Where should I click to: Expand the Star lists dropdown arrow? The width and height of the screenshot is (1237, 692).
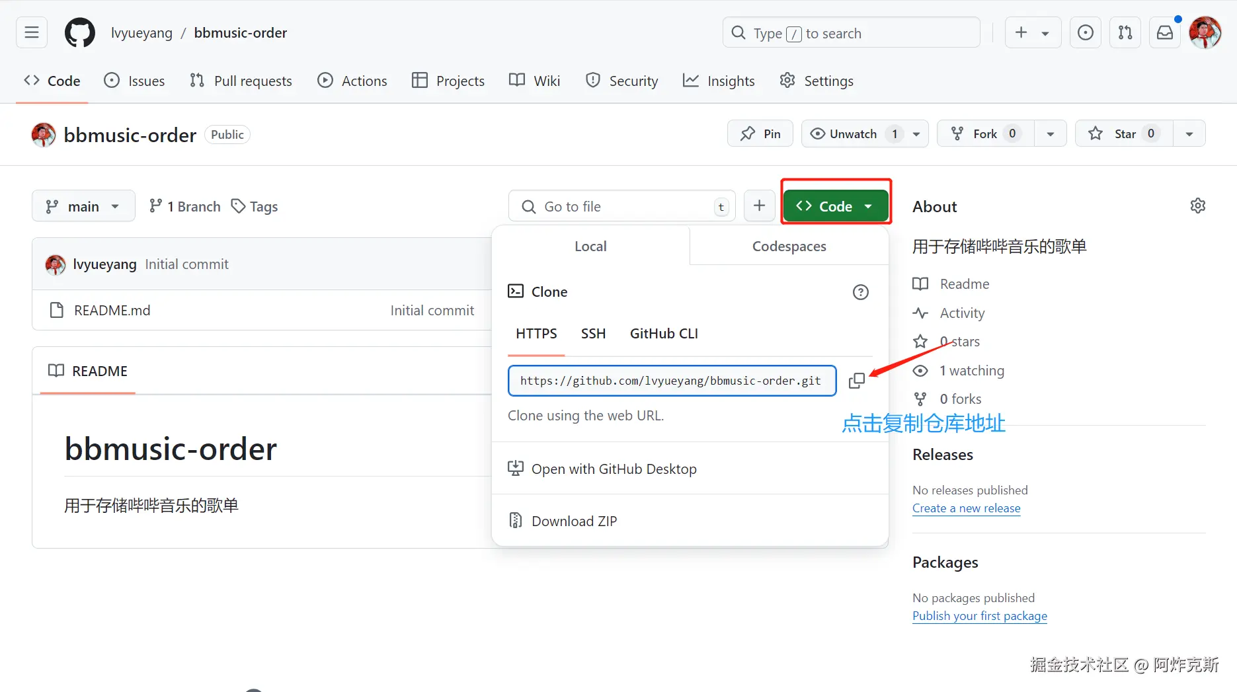[1189, 134]
